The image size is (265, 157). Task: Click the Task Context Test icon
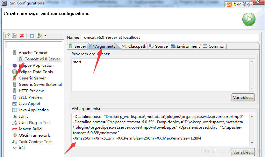pyautogui.click(x=15, y=142)
